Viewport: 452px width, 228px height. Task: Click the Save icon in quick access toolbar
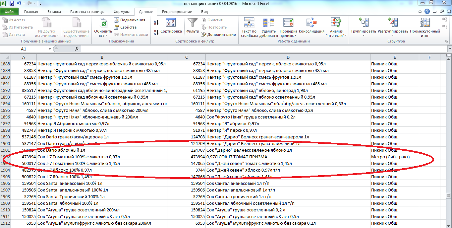(12, 4)
